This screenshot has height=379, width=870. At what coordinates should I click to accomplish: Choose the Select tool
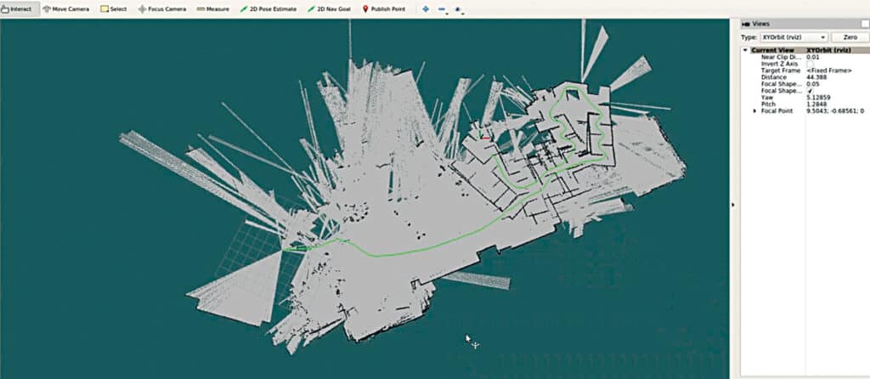coord(115,8)
